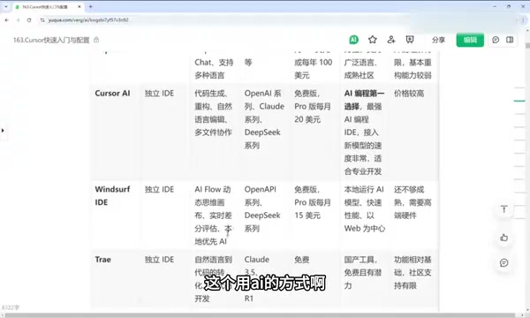Click the thumbs-up like button
The width and height of the screenshot is (530, 318).
pyautogui.click(x=504, y=238)
